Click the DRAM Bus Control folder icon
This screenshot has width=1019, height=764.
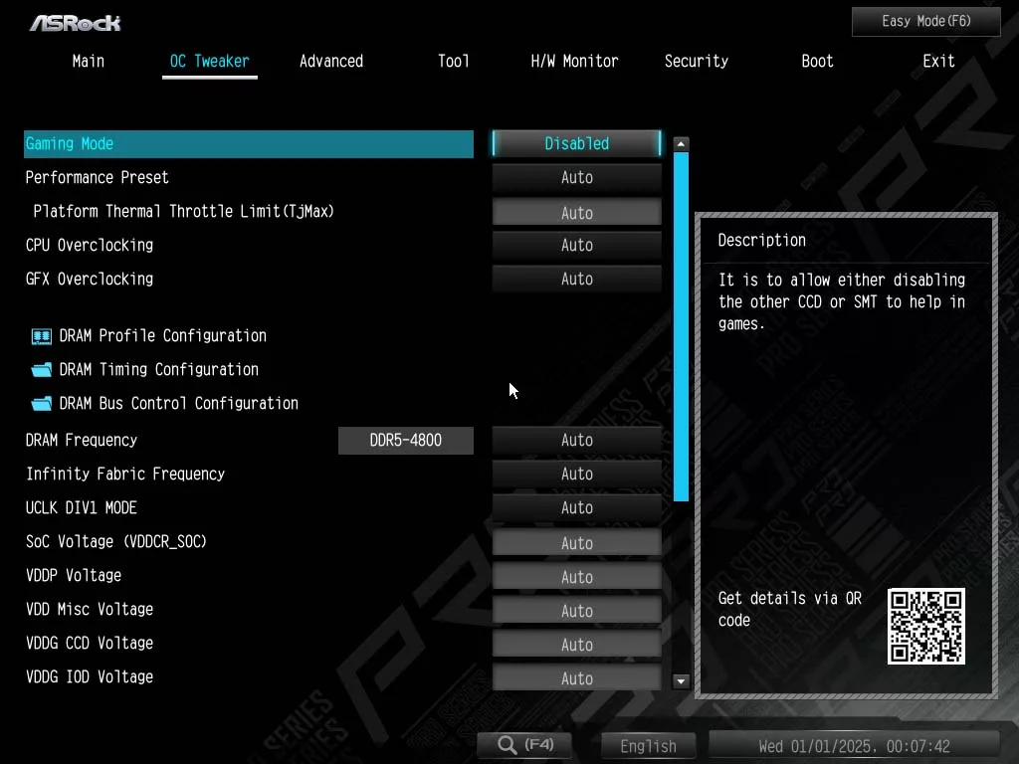(41, 404)
